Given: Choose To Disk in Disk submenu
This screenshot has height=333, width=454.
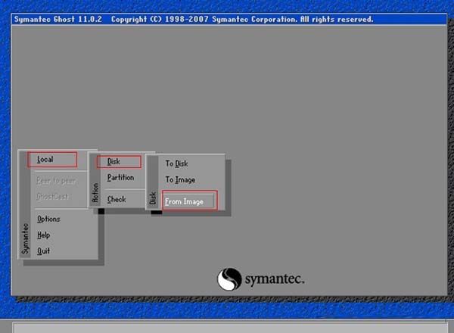Looking at the screenshot, I should 176,163.
